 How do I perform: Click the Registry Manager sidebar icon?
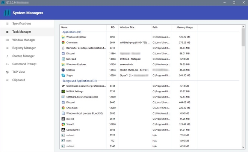7,48
